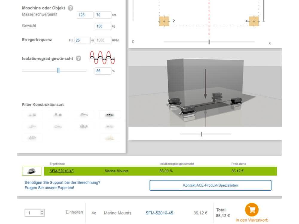Select mount point marker 2 in diagram
The image size is (299, 224).
pos(164,21)
